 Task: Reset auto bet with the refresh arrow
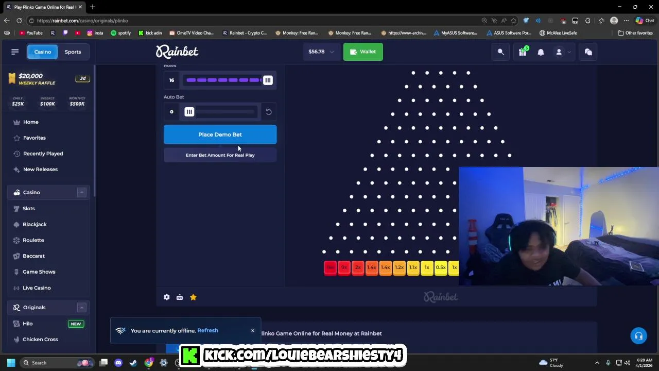(x=269, y=112)
